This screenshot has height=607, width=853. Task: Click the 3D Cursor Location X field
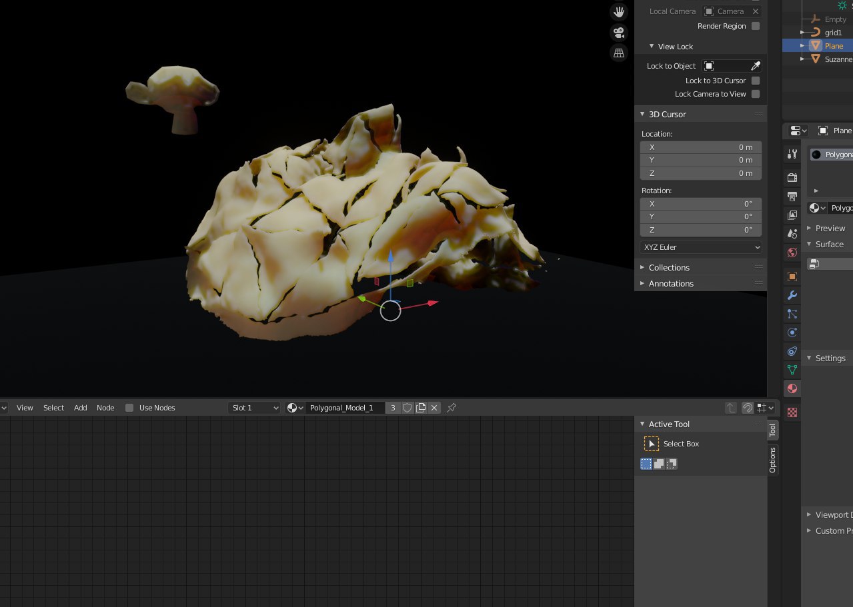(x=700, y=147)
